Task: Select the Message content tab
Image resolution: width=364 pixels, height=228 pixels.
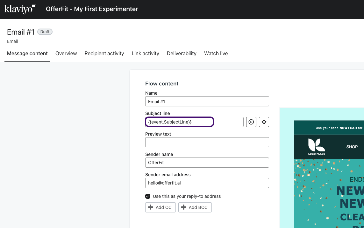Action: point(27,53)
